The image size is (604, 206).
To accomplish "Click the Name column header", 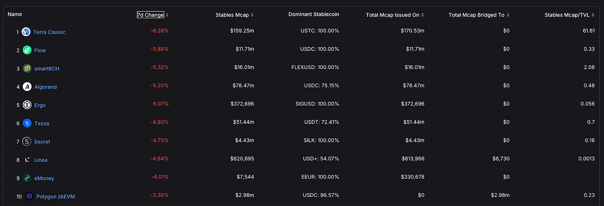I will pos(15,14).
